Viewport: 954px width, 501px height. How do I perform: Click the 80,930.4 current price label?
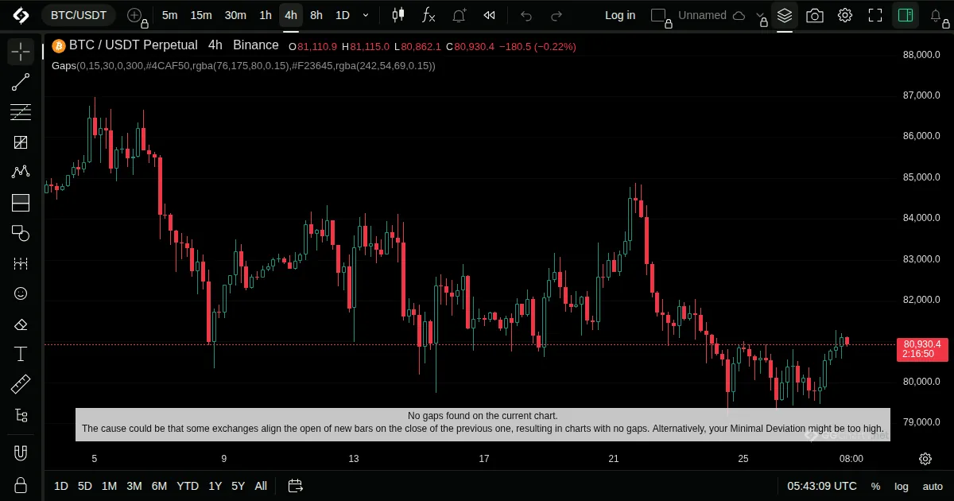tap(921, 349)
